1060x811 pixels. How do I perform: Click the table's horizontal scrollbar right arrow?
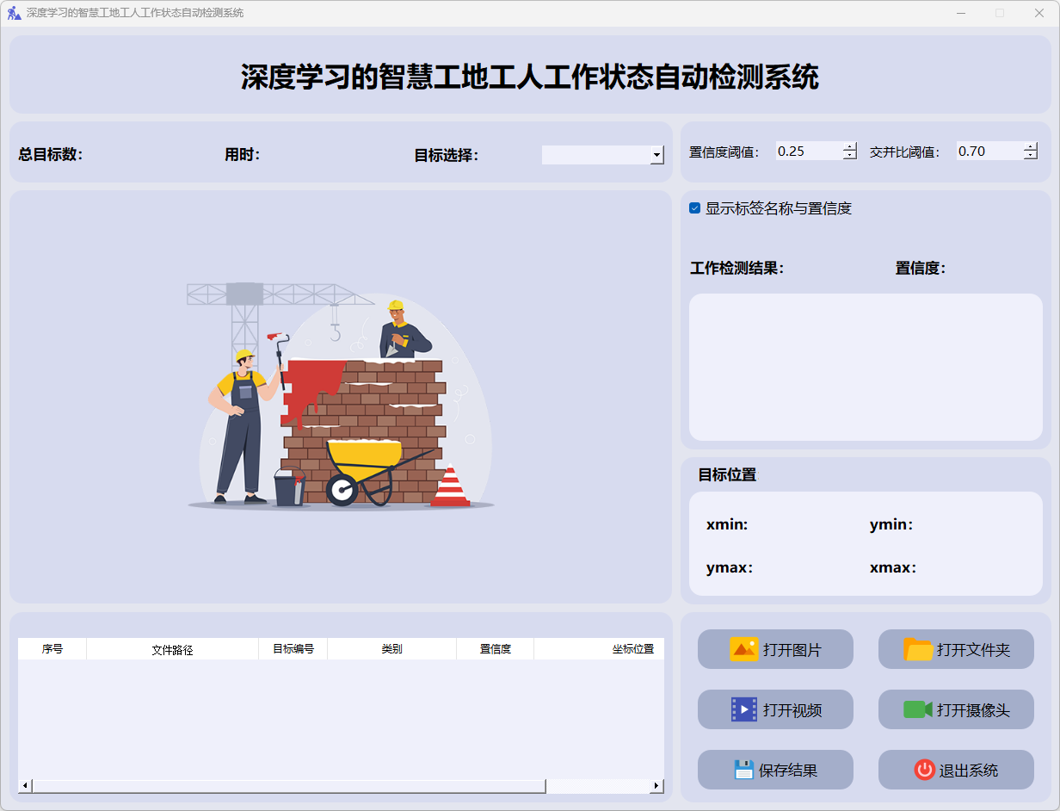tap(656, 786)
